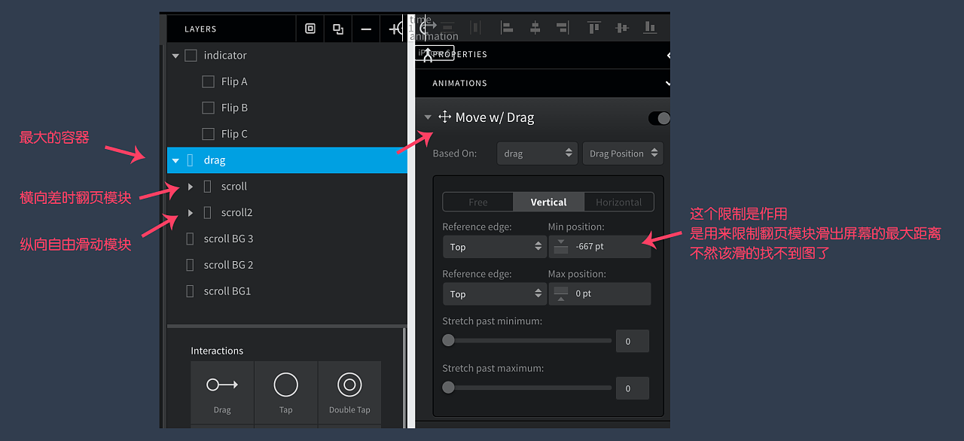The width and height of the screenshot is (964, 441).
Task: Click the Flip C layer's square icon
Action: pos(209,134)
